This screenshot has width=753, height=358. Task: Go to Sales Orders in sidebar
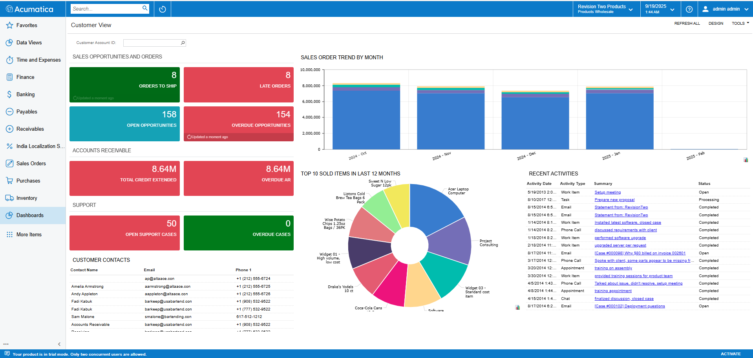[x=31, y=164]
